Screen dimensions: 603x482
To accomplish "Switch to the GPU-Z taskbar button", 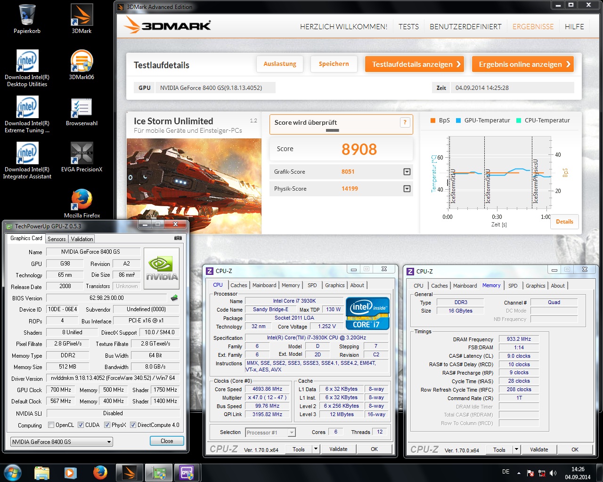I will click(x=158, y=472).
